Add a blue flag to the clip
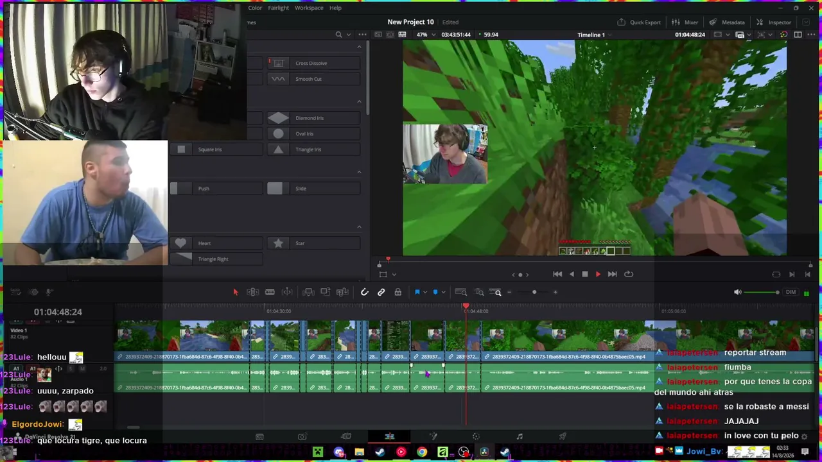Viewport: 822px width, 462px height. pos(417,292)
